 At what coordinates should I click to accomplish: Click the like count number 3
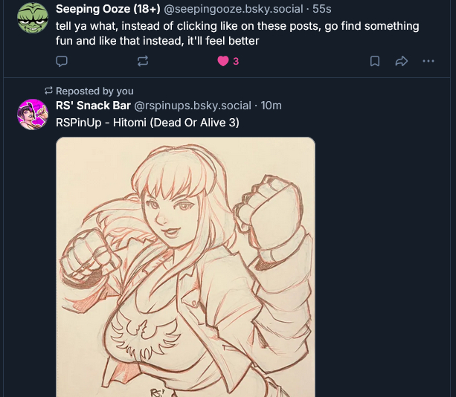[236, 61]
